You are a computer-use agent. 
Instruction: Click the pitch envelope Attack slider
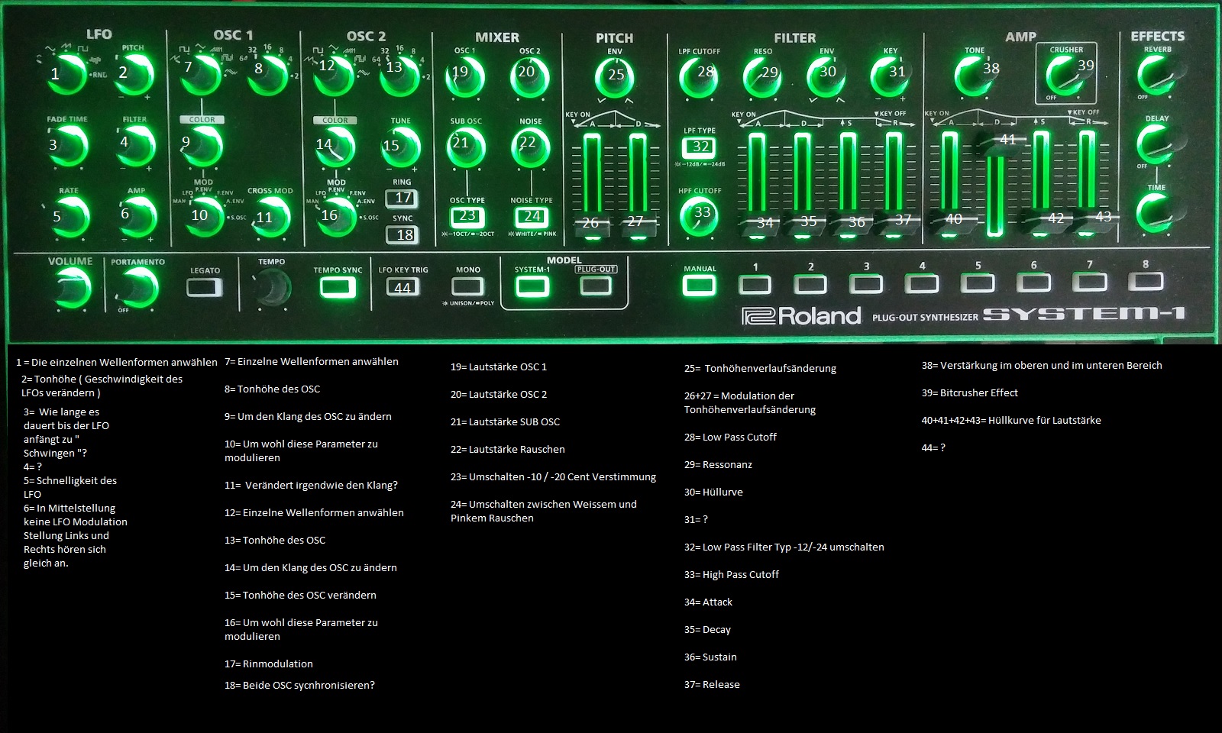(592, 224)
